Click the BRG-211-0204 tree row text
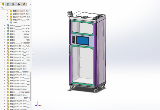 20,63
